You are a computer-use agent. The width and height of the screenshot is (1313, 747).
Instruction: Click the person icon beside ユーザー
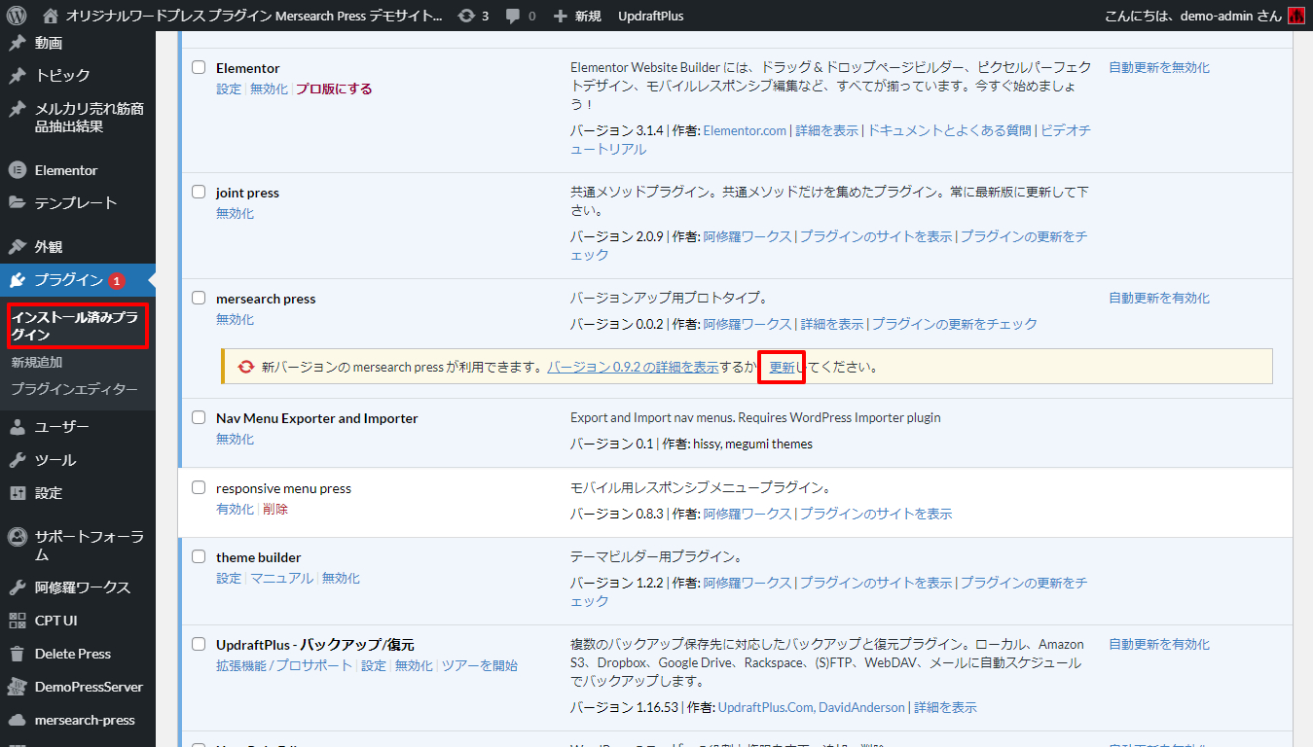click(17, 427)
